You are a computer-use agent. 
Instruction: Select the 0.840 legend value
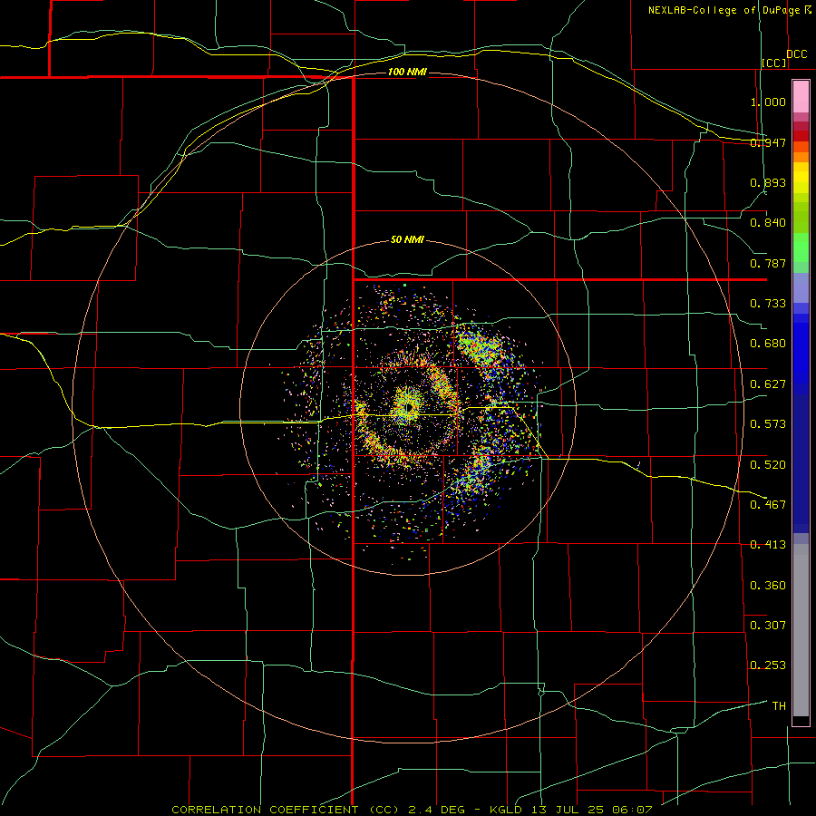tap(768, 223)
